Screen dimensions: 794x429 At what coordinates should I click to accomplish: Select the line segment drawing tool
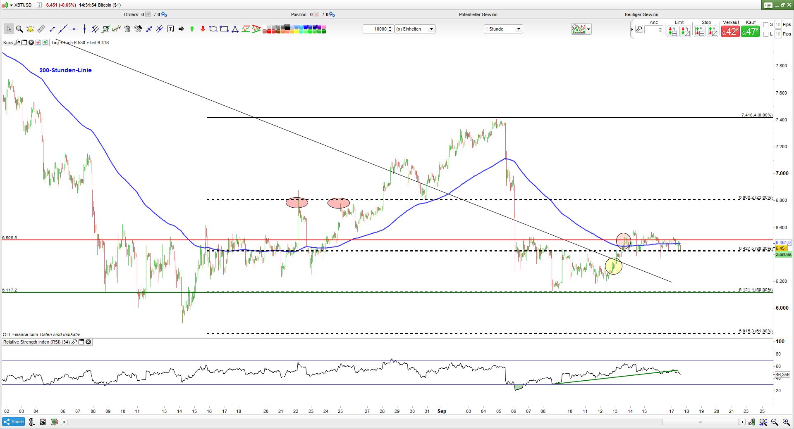click(x=52, y=29)
